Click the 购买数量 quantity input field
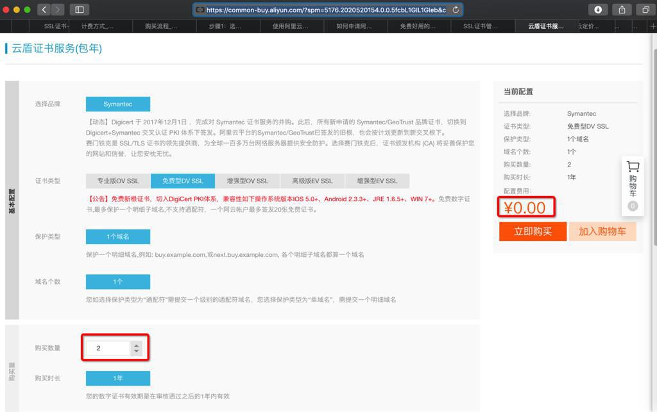 108,348
